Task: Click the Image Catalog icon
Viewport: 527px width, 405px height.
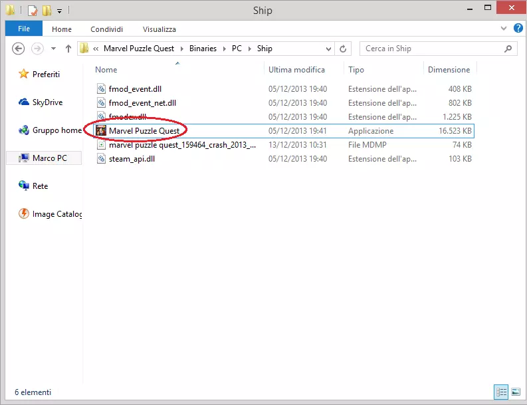Action: (x=23, y=213)
